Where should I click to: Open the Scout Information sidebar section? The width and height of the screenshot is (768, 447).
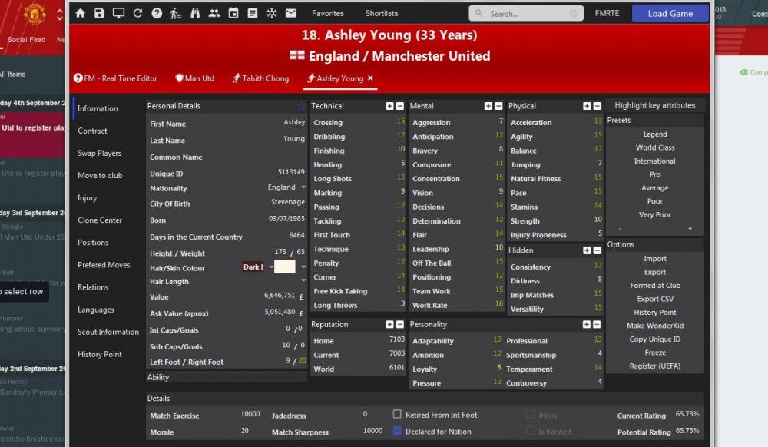pos(108,332)
